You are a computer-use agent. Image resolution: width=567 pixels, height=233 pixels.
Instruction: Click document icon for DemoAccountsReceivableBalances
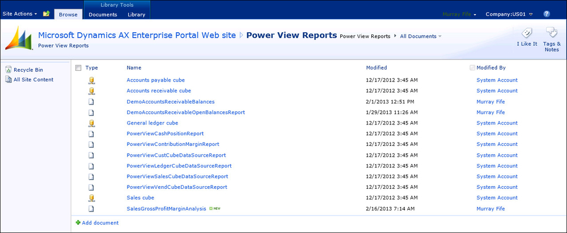click(x=91, y=102)
